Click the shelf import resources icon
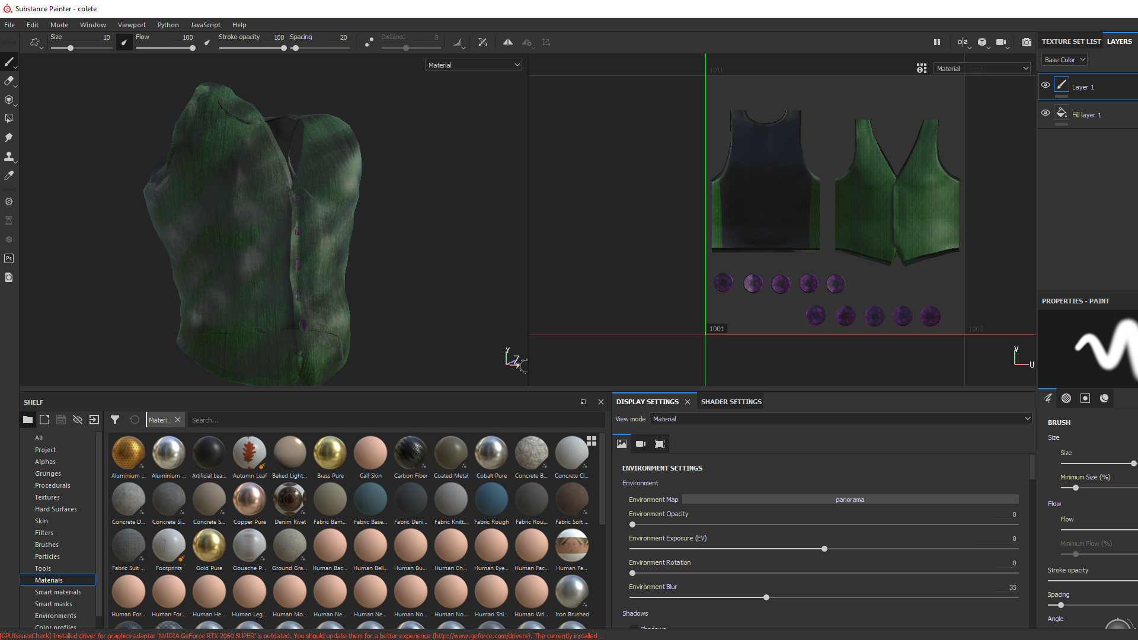 pyautogui.click(x=94, y=420)
